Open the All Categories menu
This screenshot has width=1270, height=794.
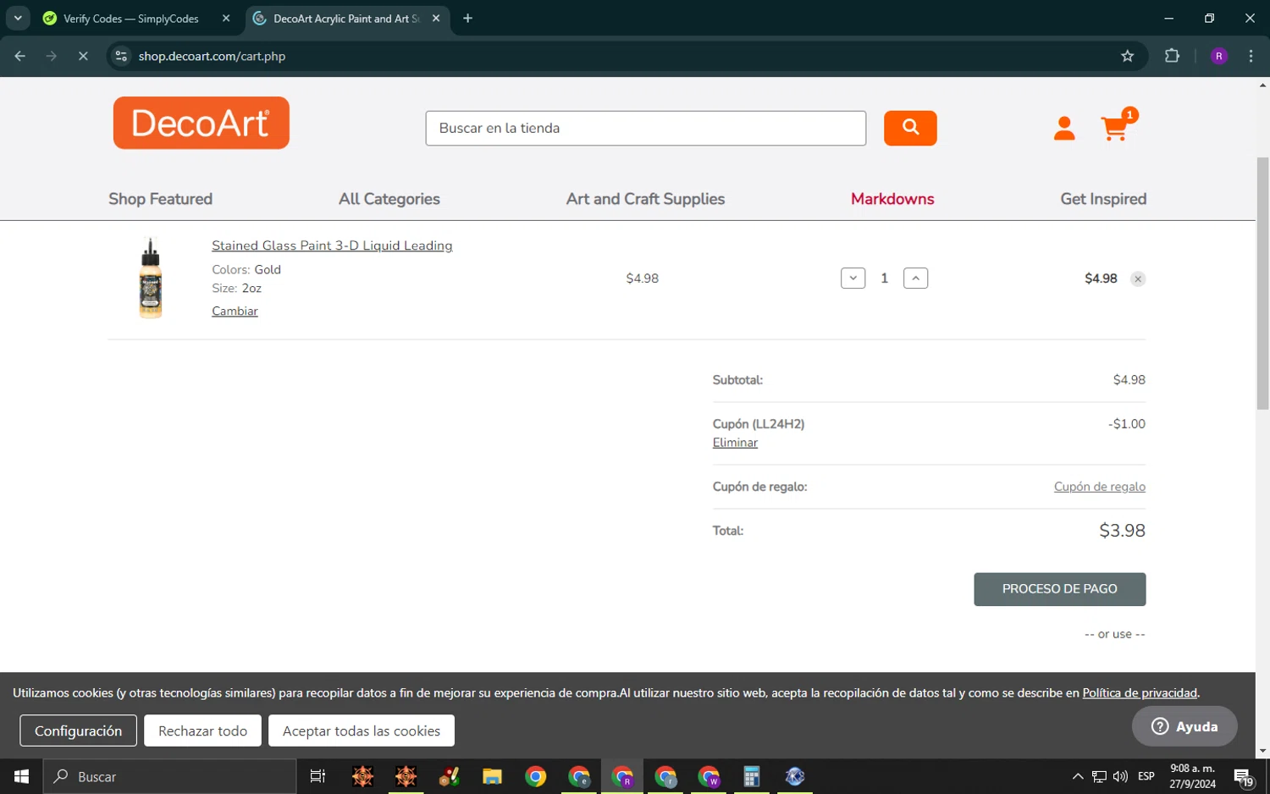tap(389, 199)
